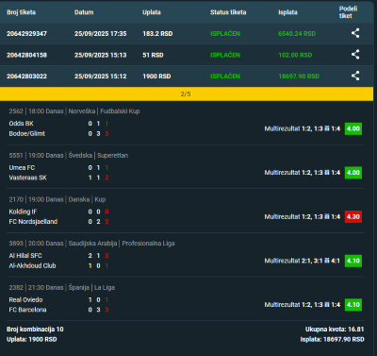
Task: Sort by Broj tiketa column header
Action: 21,12
